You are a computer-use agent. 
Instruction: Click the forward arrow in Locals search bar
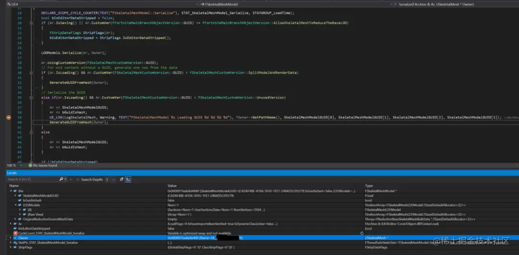click(77, 179)
